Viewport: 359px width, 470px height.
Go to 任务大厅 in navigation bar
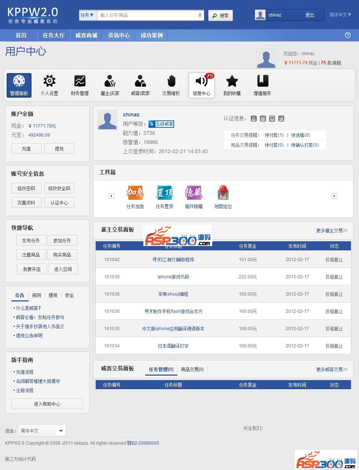coord(54,35)
